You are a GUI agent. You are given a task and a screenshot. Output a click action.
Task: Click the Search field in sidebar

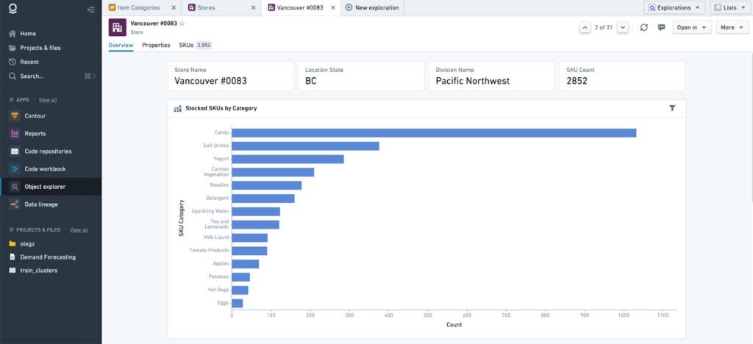(x=51, y=76)
